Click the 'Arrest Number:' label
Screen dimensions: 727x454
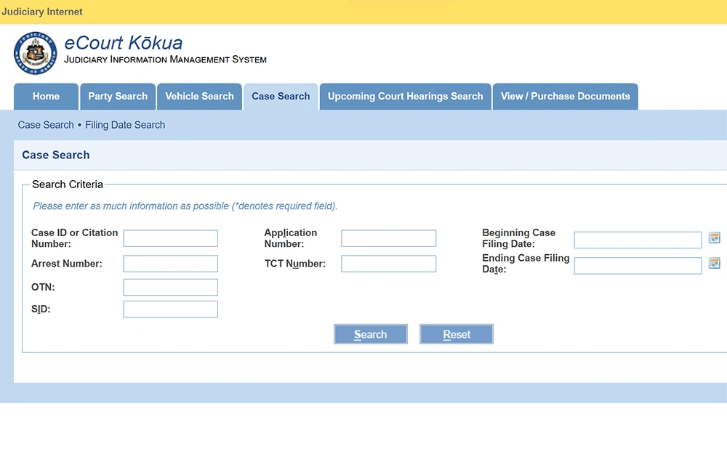67,264
